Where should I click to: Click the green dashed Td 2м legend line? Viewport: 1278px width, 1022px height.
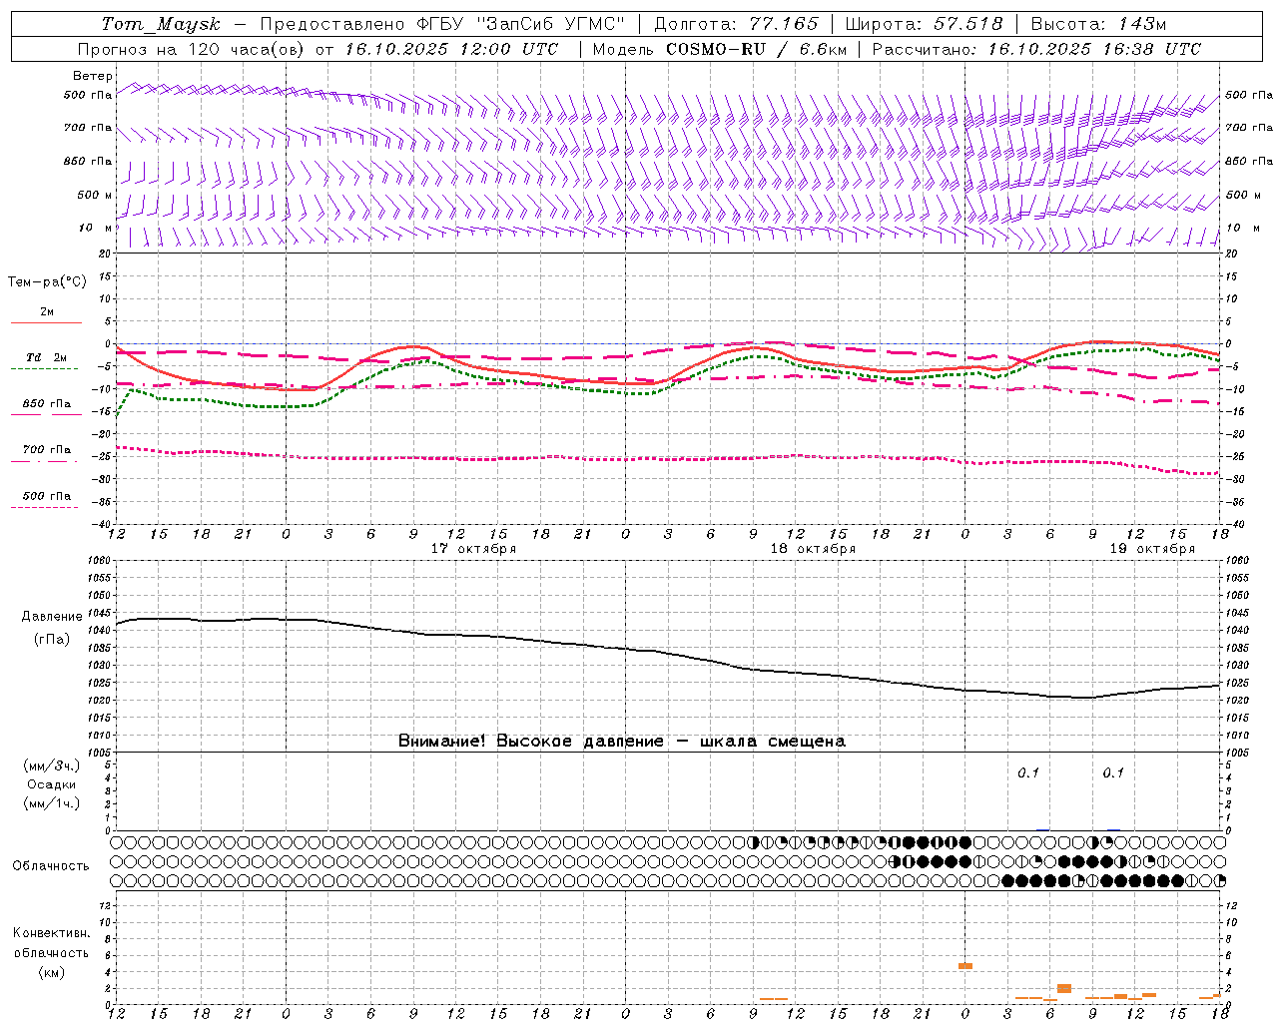pyautogui.click(x=44, y=369)
